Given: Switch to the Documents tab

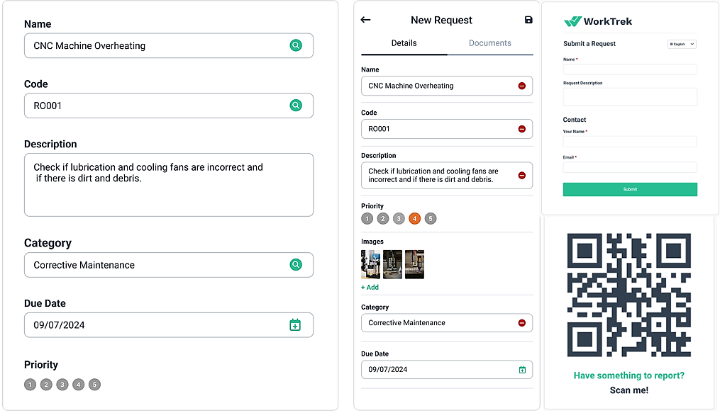Looking at the screenshot, I should [x=490, y=43].
